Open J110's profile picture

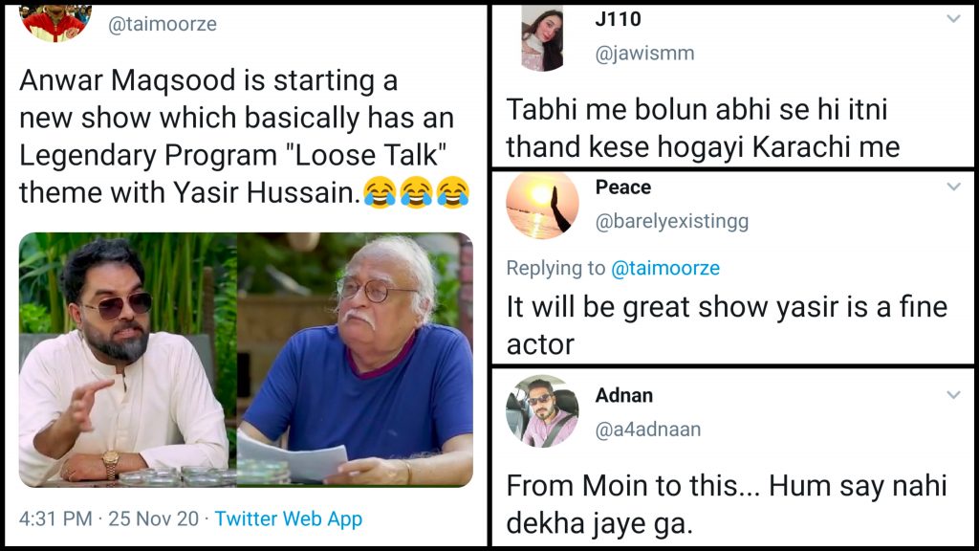542,39
